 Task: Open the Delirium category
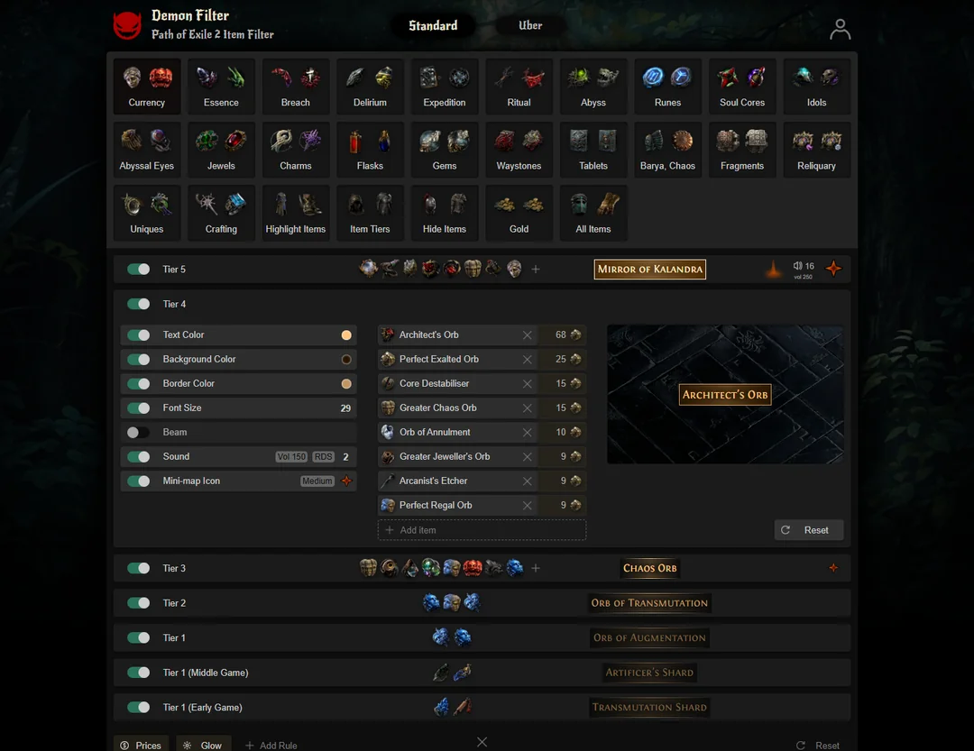tap(371, 87)
